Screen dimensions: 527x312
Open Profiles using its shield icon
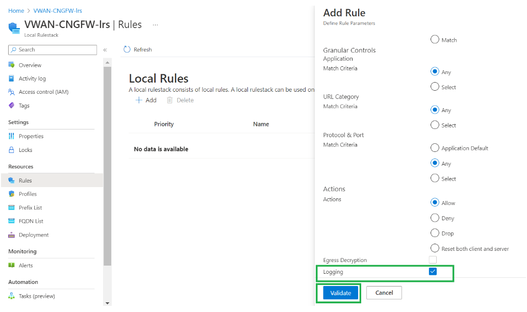click(12, 194)
